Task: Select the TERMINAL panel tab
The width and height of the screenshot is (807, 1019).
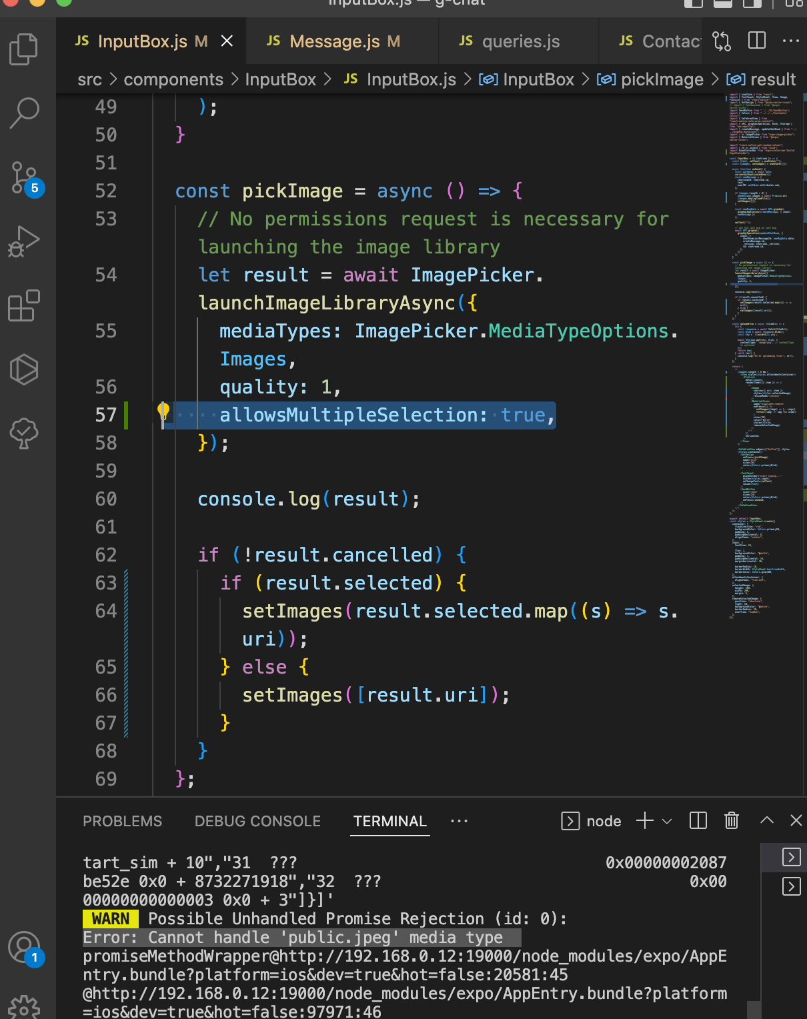Action: (x=390, y=821)
